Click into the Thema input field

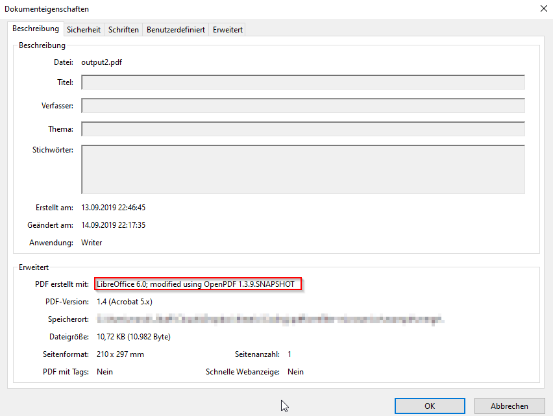303,128
